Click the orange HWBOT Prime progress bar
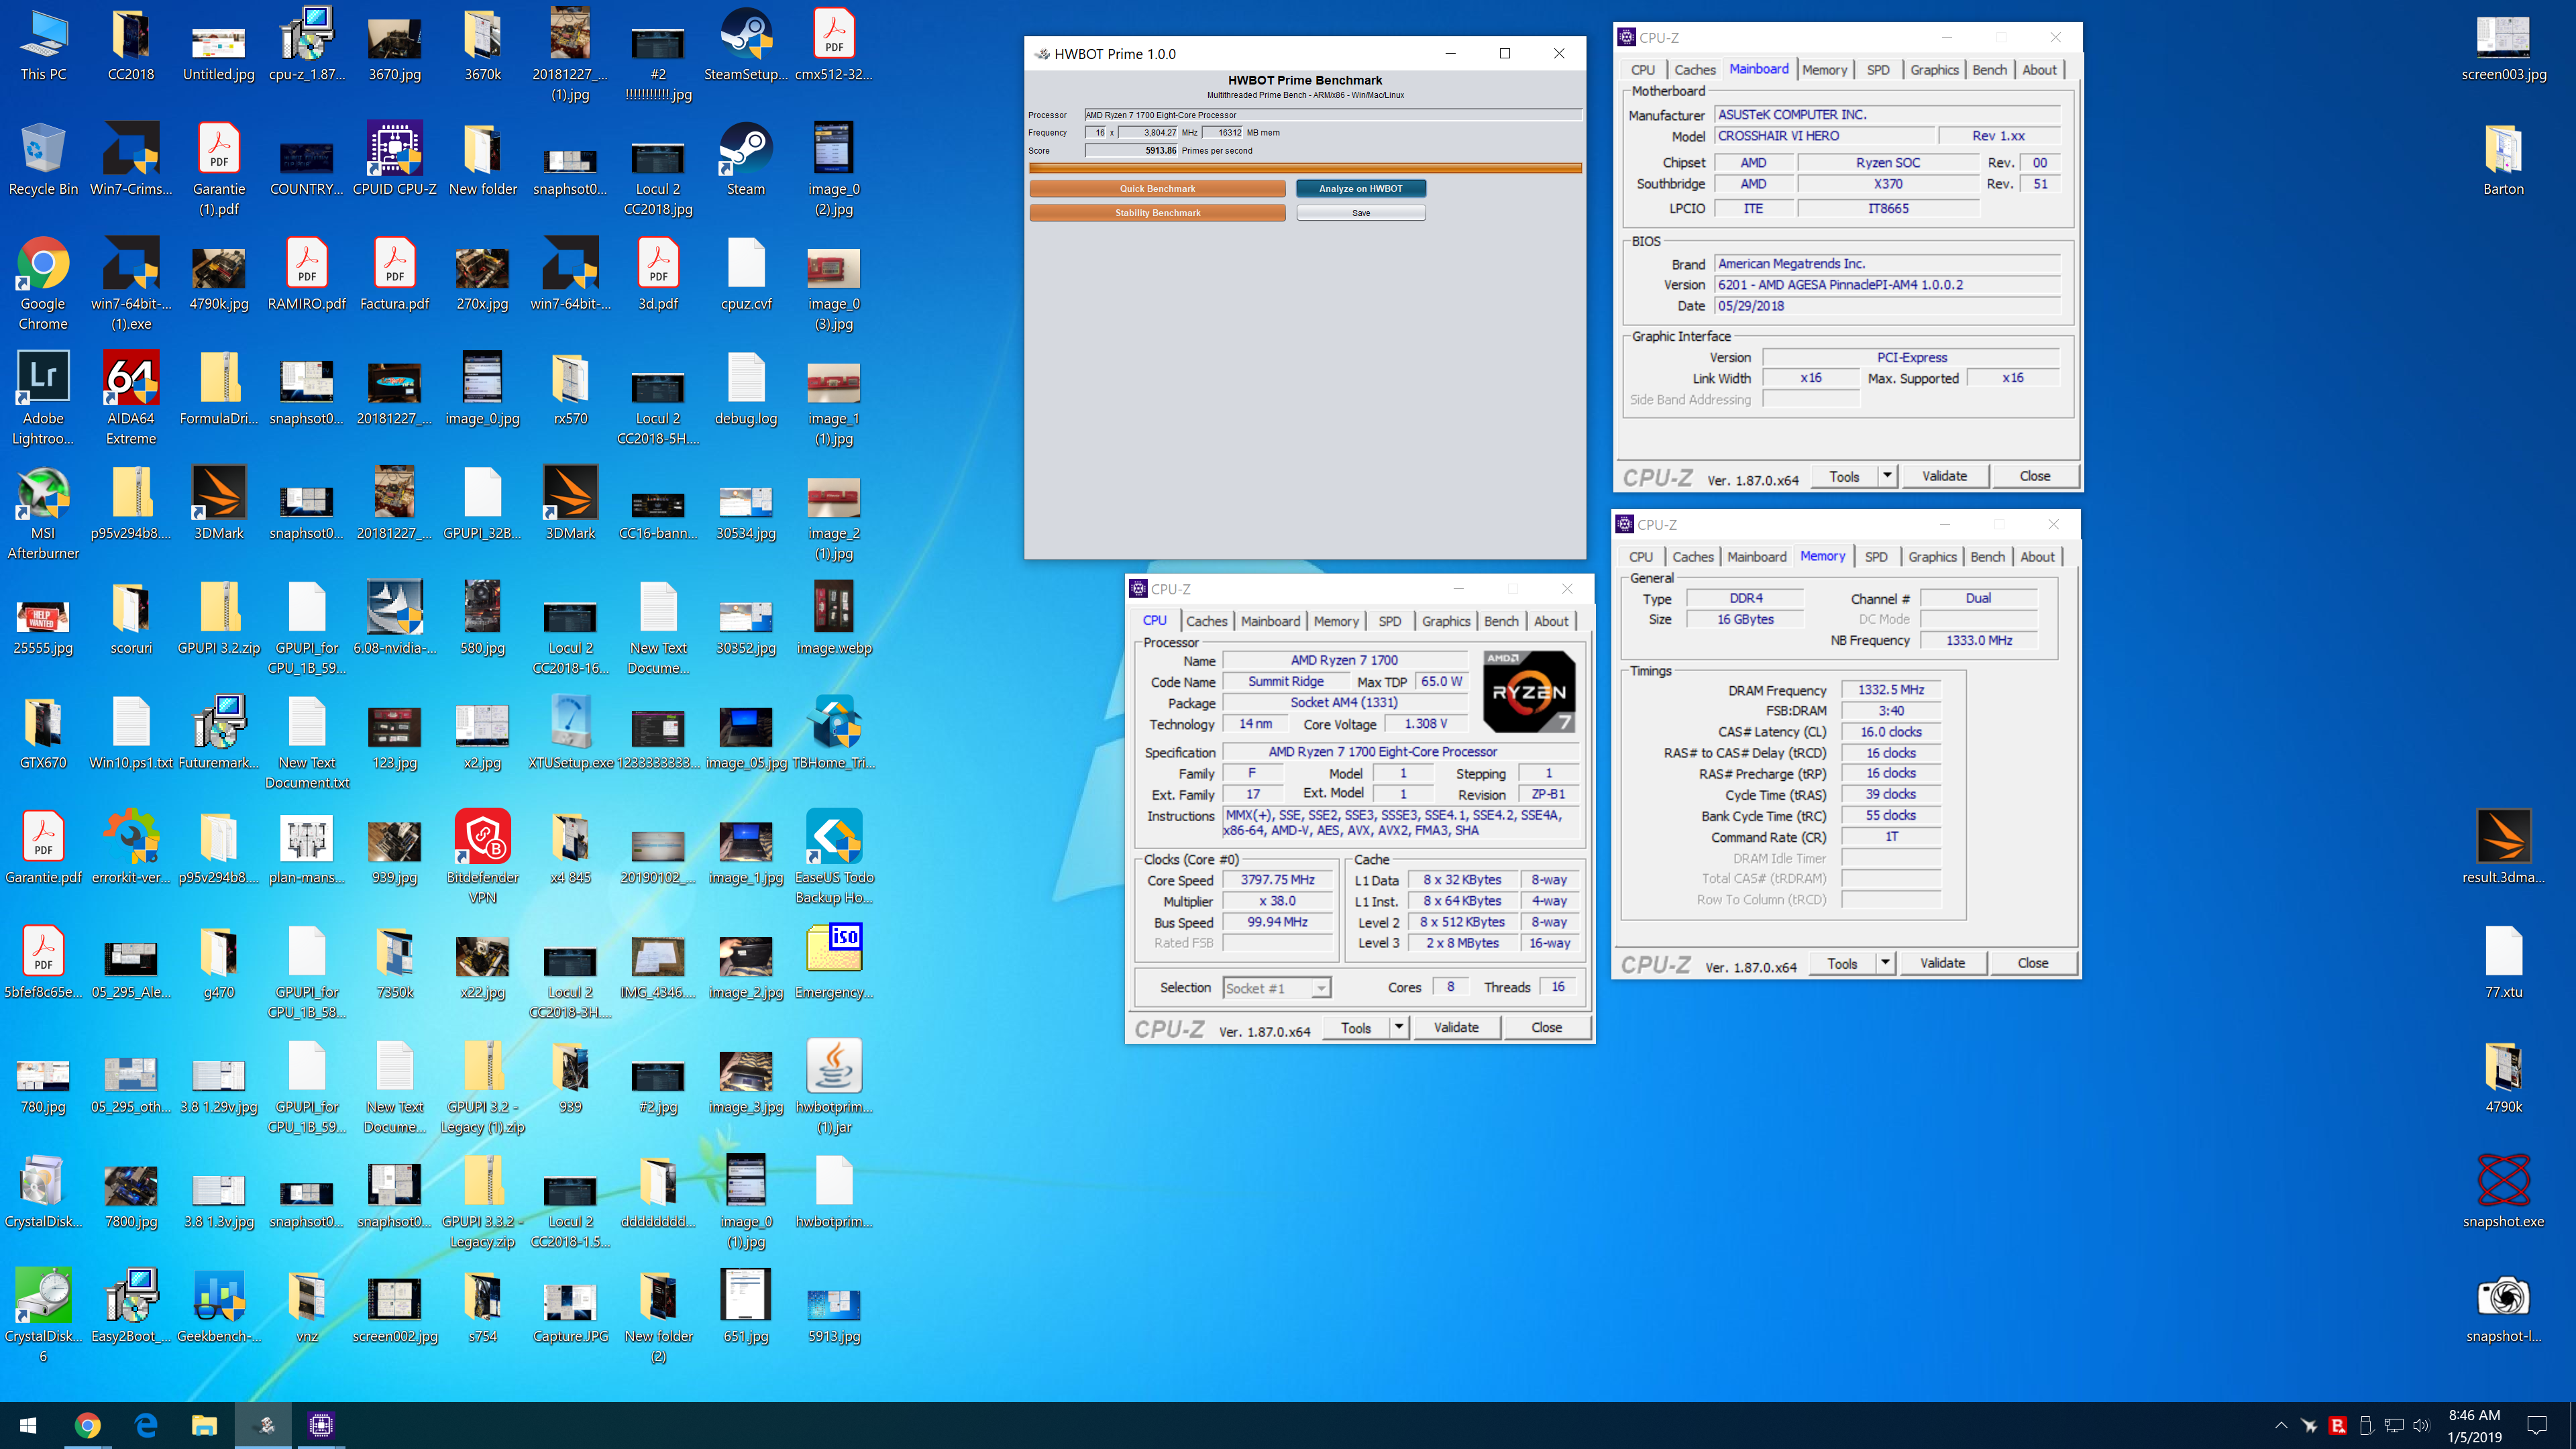Image resolution: width=2576 pixels, height=1449 pixels. coord(1305,168)
